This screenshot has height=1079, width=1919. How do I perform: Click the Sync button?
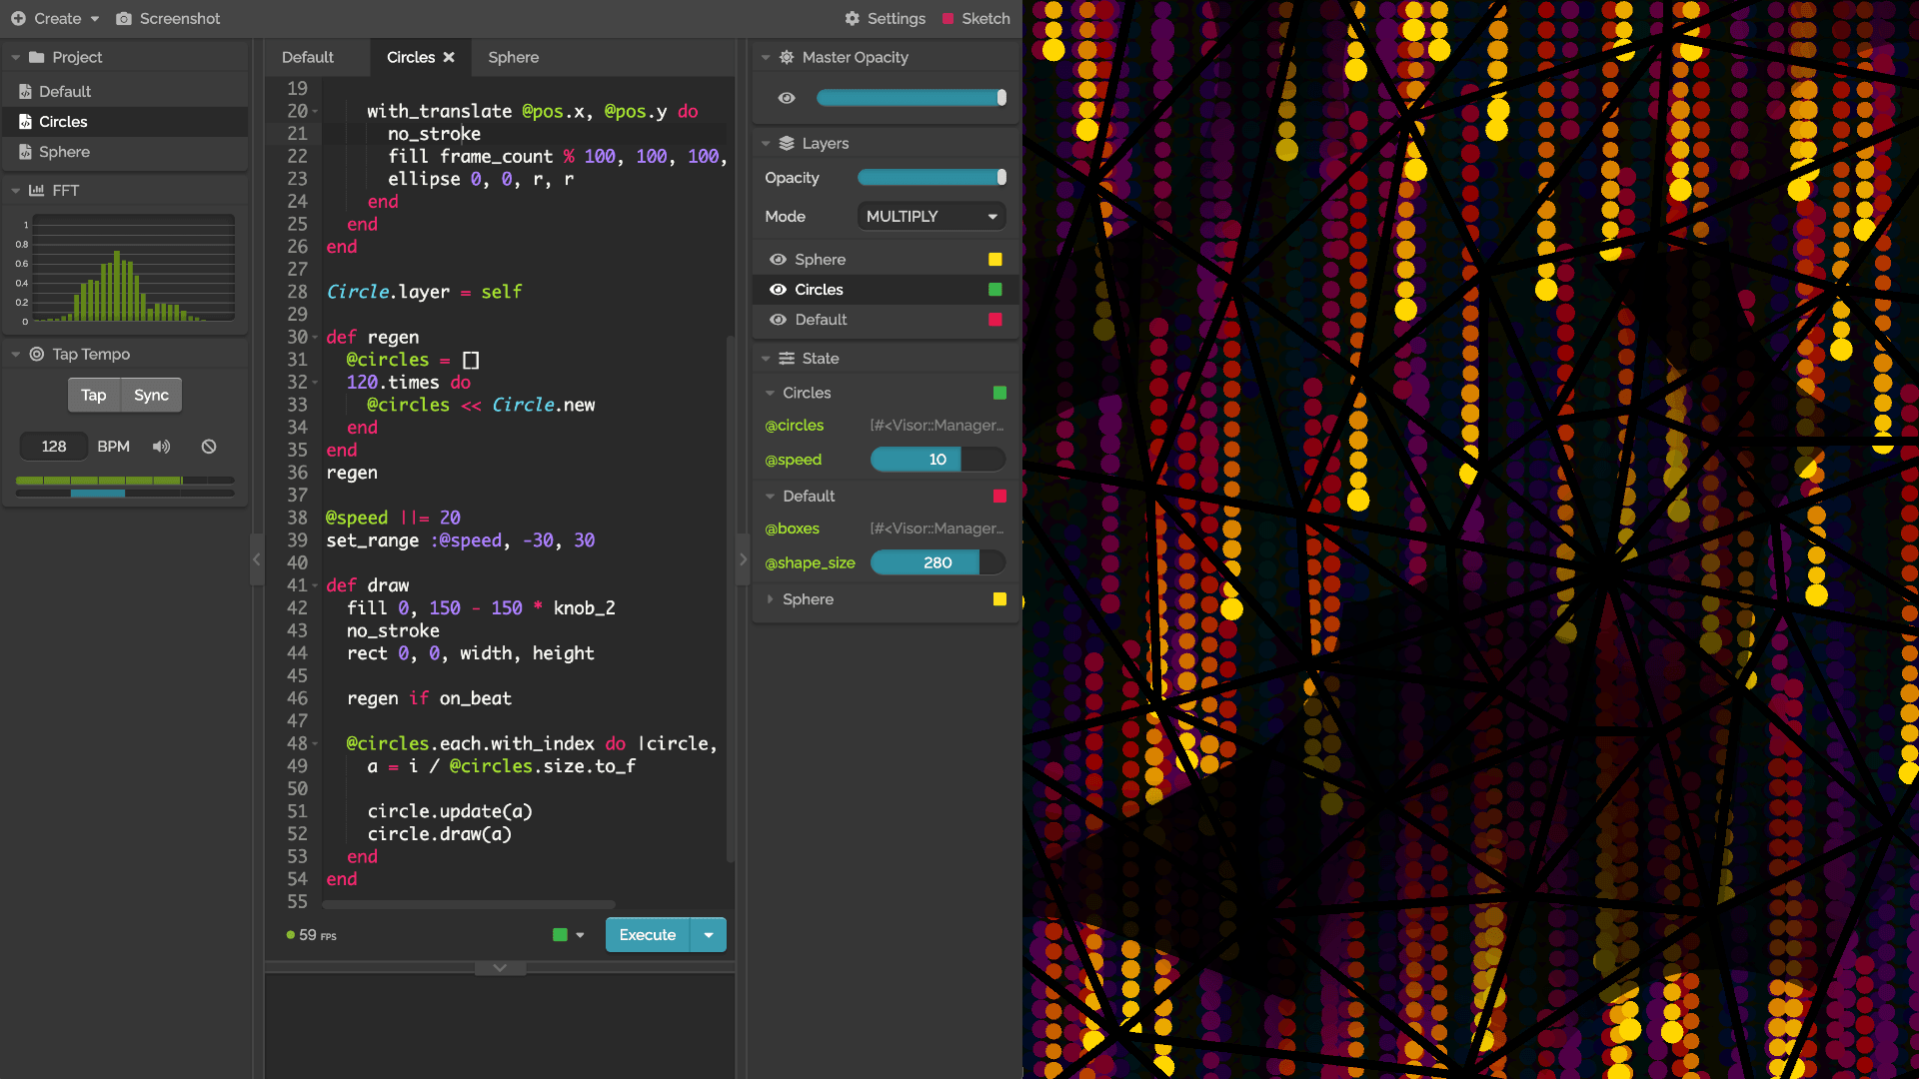(151, 395)
